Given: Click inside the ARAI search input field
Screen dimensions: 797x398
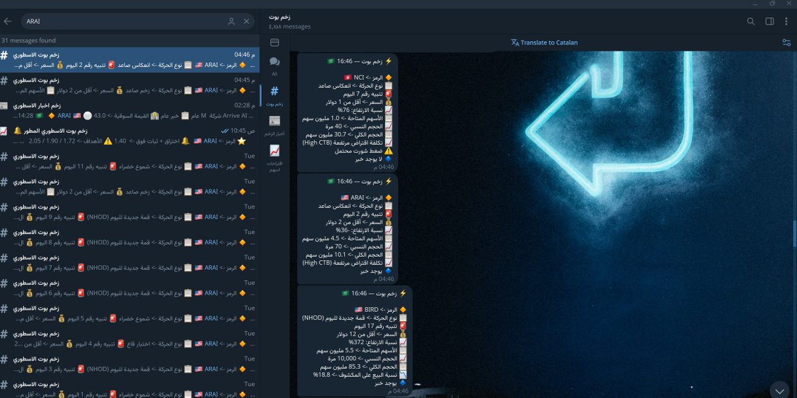Looking at the screenshot, I should pos(120,21).
